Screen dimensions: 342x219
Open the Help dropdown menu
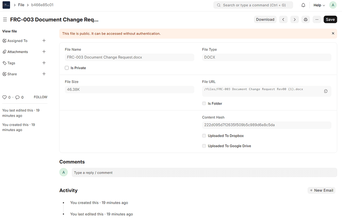pos(318,5)
